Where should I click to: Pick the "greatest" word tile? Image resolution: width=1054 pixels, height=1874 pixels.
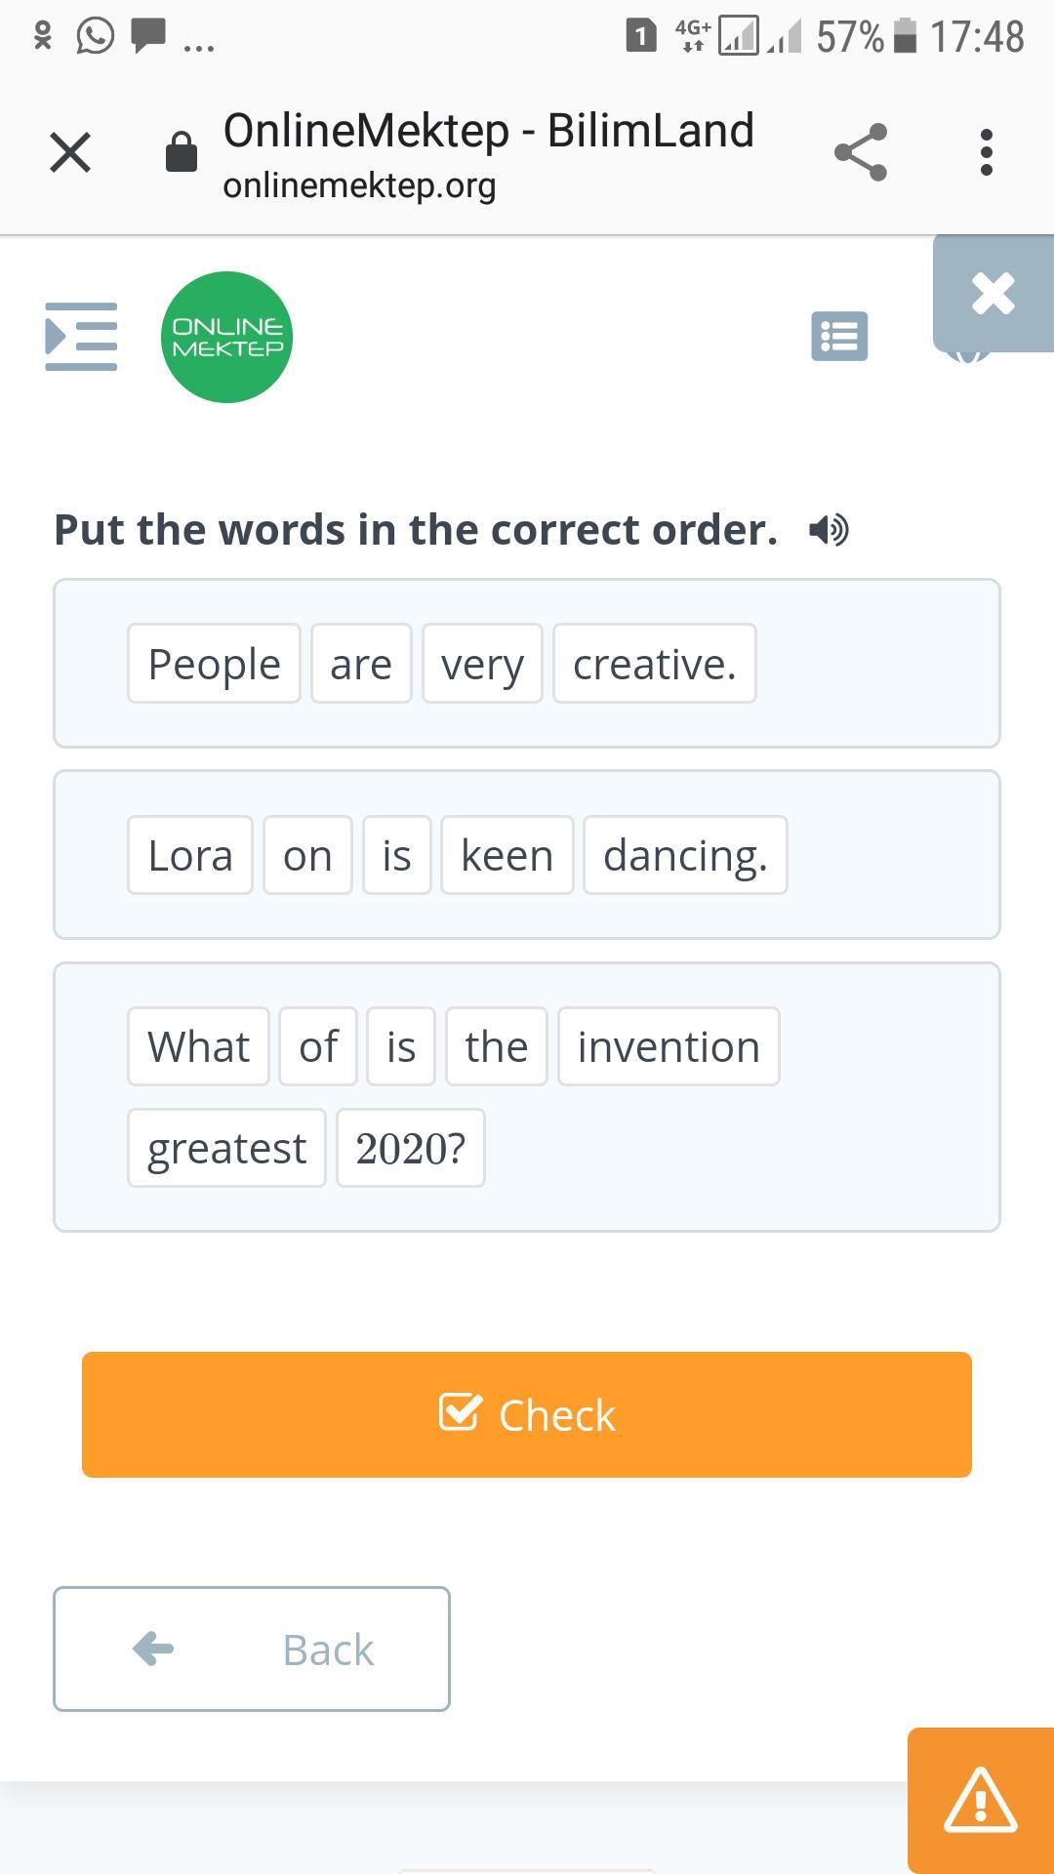pyautogui.click(x=226, y=1148)
